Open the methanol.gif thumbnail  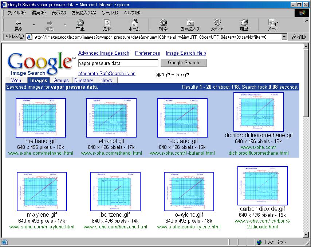(40, 117)
